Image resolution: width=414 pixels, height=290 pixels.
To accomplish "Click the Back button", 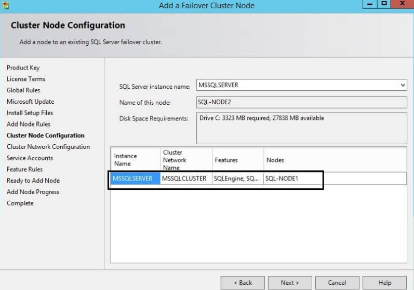I will click(x=243, y=283).
